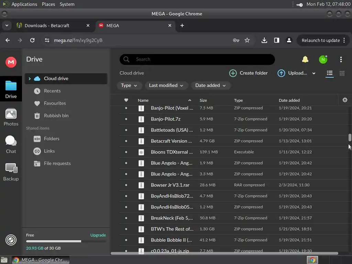
Task: Open the Type filter dropdown
Action: [x=129, y=86]
